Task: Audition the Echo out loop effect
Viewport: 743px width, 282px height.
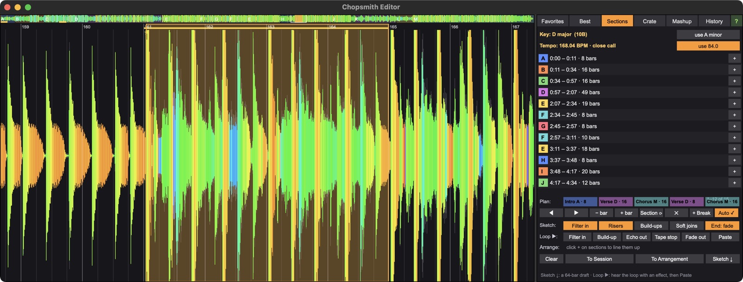Action: (636, 237)
